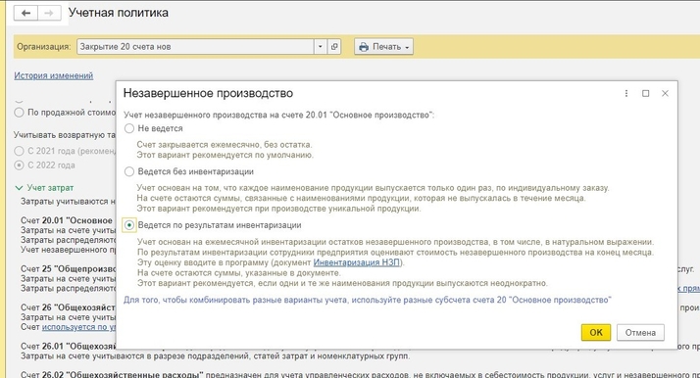
Task: Open the dialog's three-dot more options menu
Action: 626,93
